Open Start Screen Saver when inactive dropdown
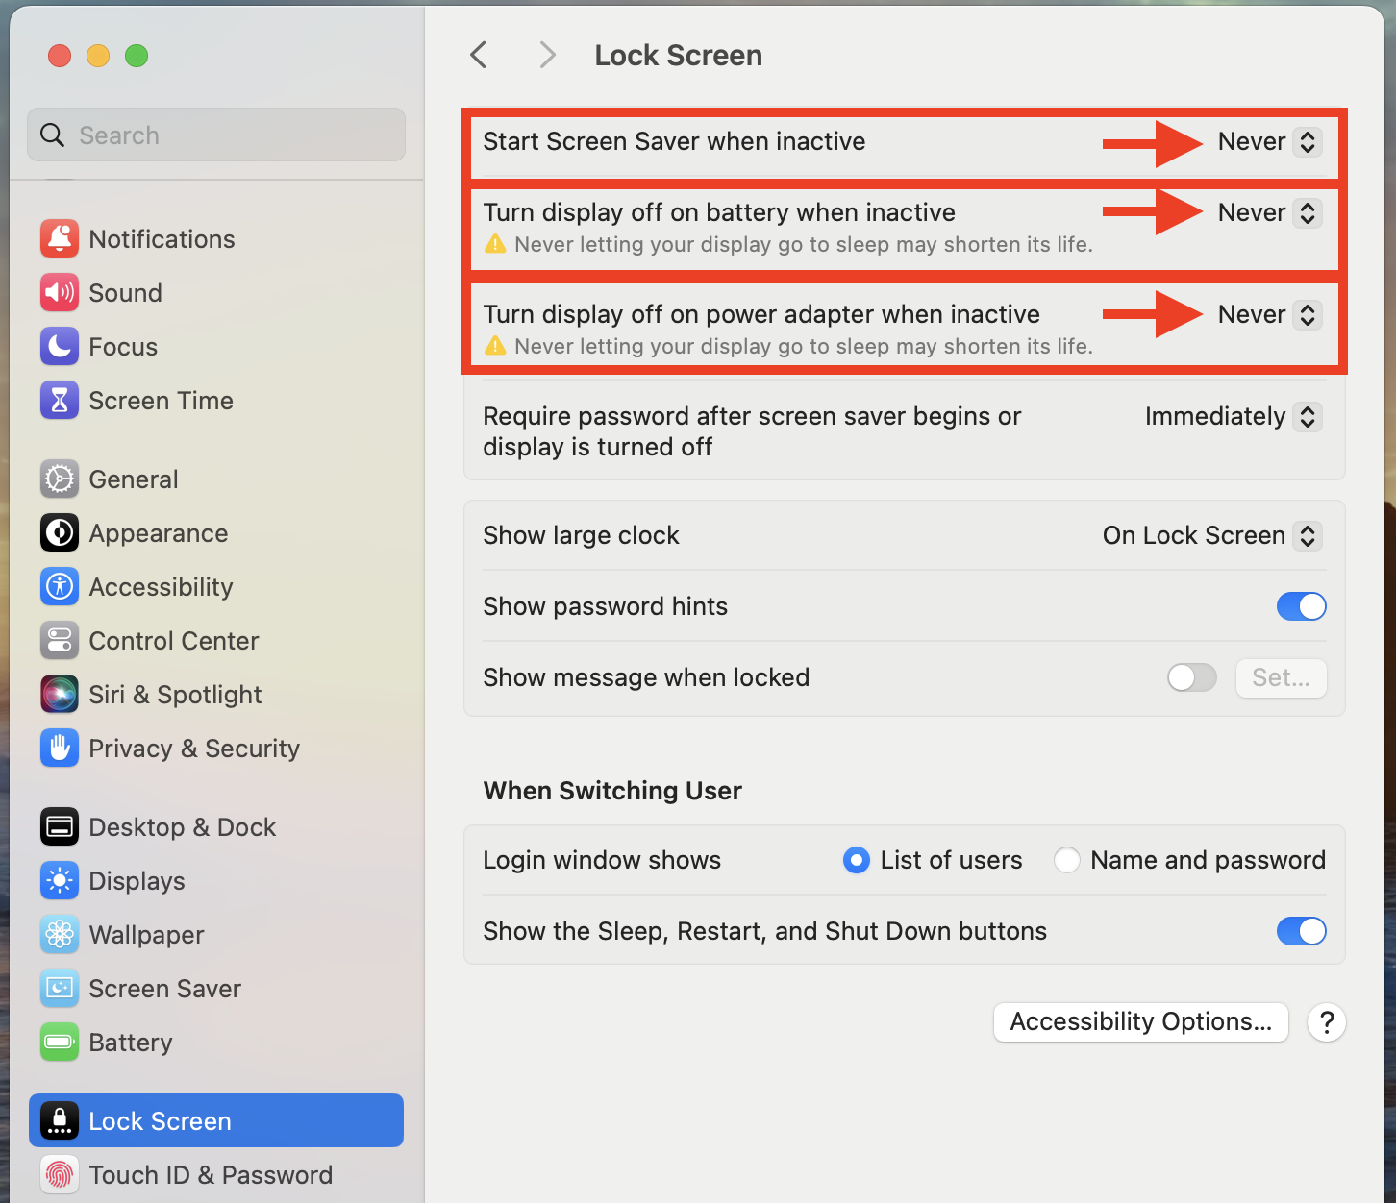1396x1203 pixels. tap(1269, 142)
